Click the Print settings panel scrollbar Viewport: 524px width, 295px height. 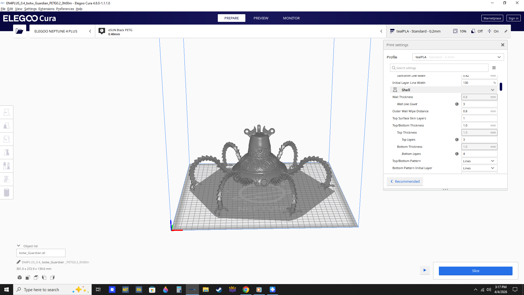click(x=501, y=87)
